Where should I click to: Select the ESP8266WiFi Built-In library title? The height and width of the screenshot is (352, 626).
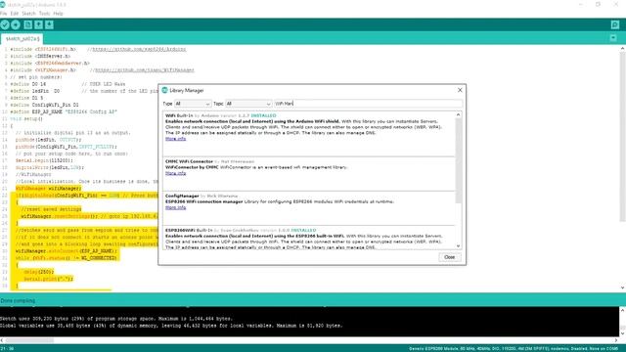click(189, 231)
